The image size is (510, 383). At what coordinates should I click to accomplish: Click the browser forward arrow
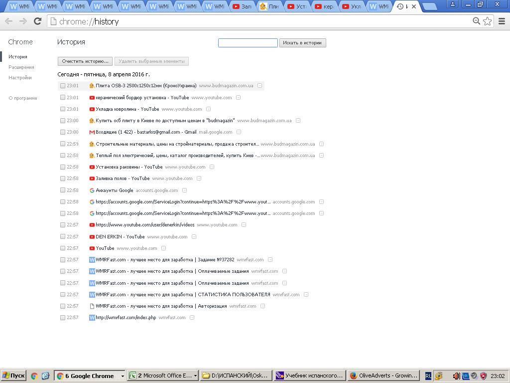tap(23, 21)
